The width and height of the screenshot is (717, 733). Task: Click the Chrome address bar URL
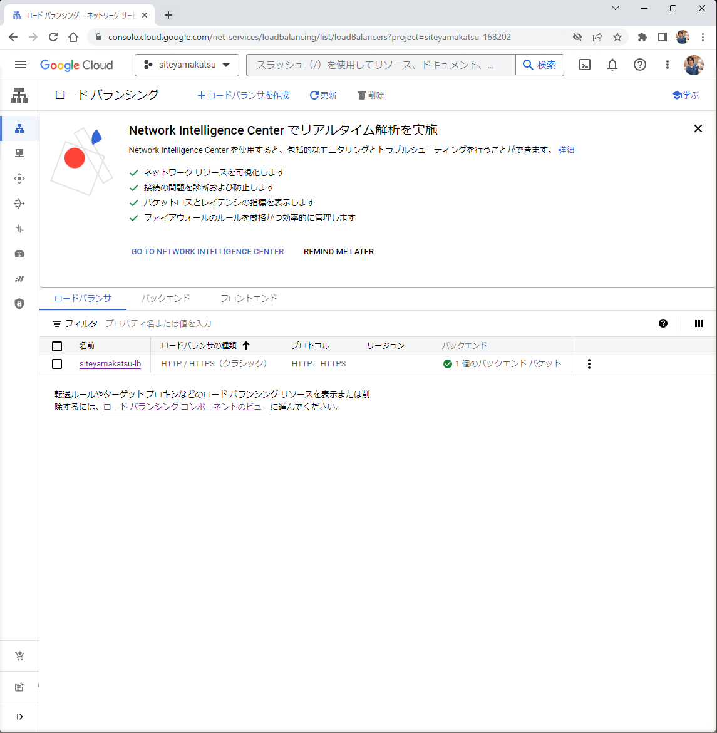point(309,37)
